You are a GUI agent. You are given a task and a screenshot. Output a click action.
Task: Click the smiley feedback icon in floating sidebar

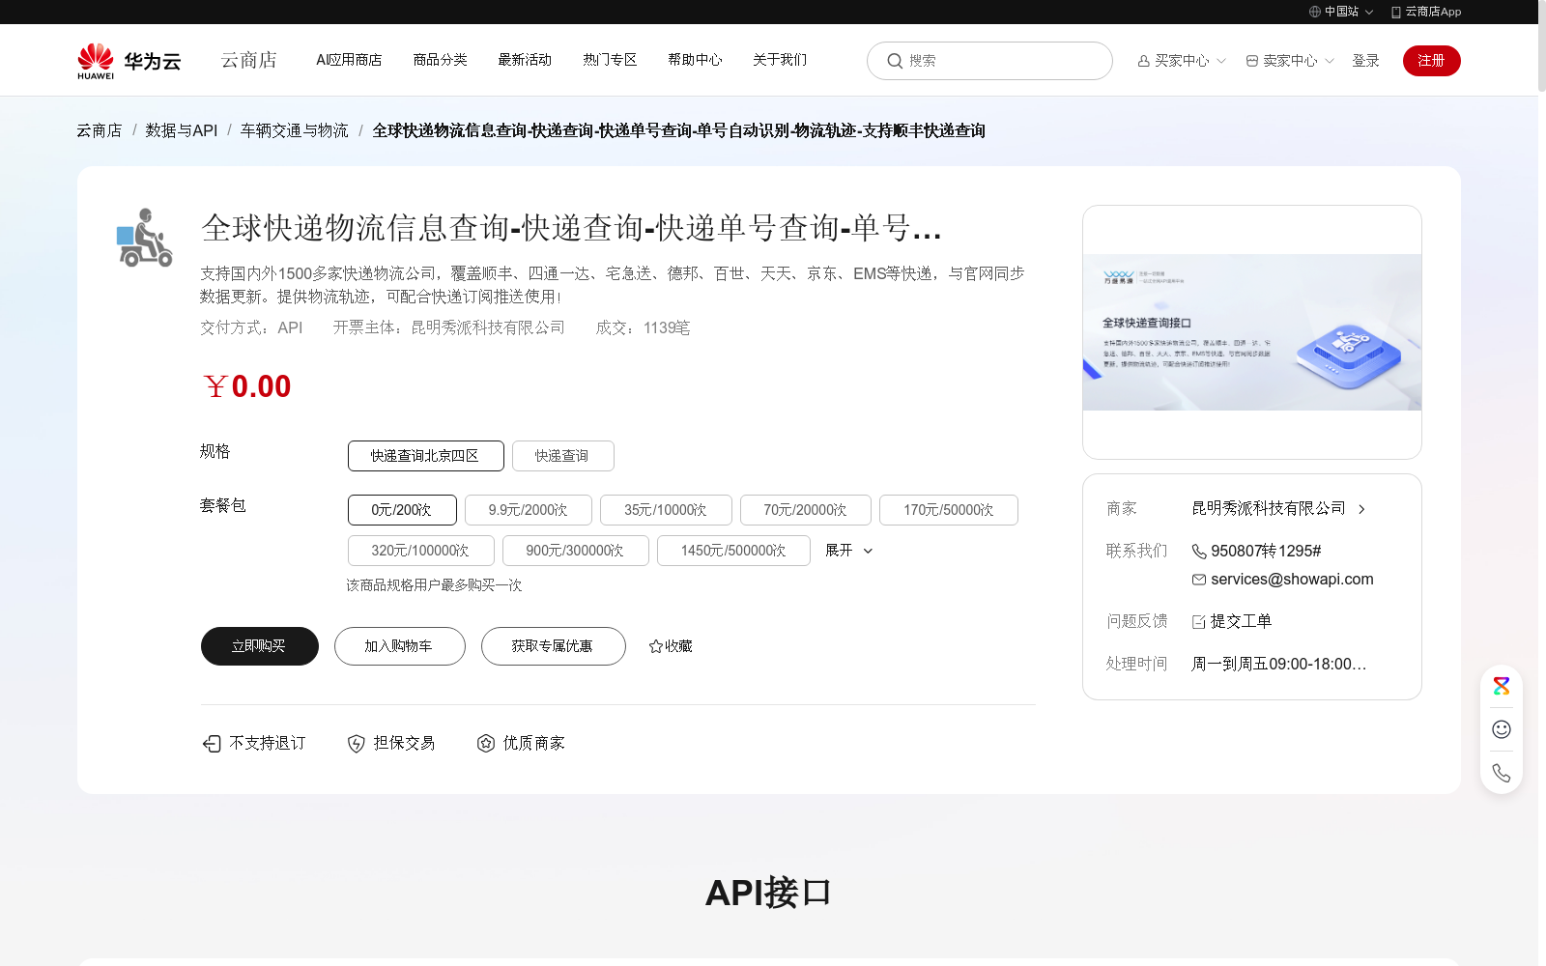click(x=1502, y=729)
